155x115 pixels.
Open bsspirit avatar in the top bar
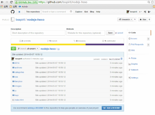128,12
